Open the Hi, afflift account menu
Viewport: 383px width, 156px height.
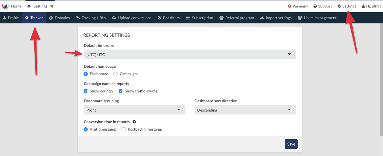click(371, 6)
